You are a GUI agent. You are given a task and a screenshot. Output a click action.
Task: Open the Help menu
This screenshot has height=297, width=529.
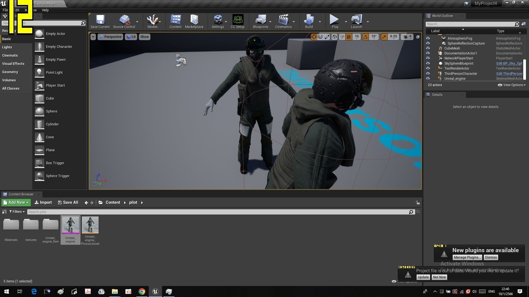(45, 10)
